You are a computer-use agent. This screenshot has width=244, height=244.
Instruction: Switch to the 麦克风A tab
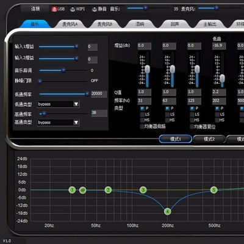pyautogui.click(x=70, y=24)
